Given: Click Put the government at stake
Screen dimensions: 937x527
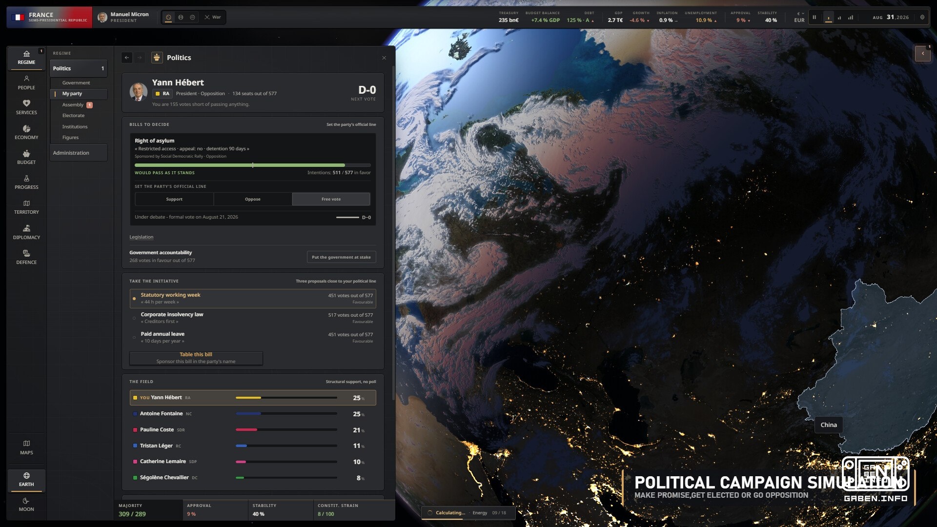Looking at the screenshot, I should [341, 257].
